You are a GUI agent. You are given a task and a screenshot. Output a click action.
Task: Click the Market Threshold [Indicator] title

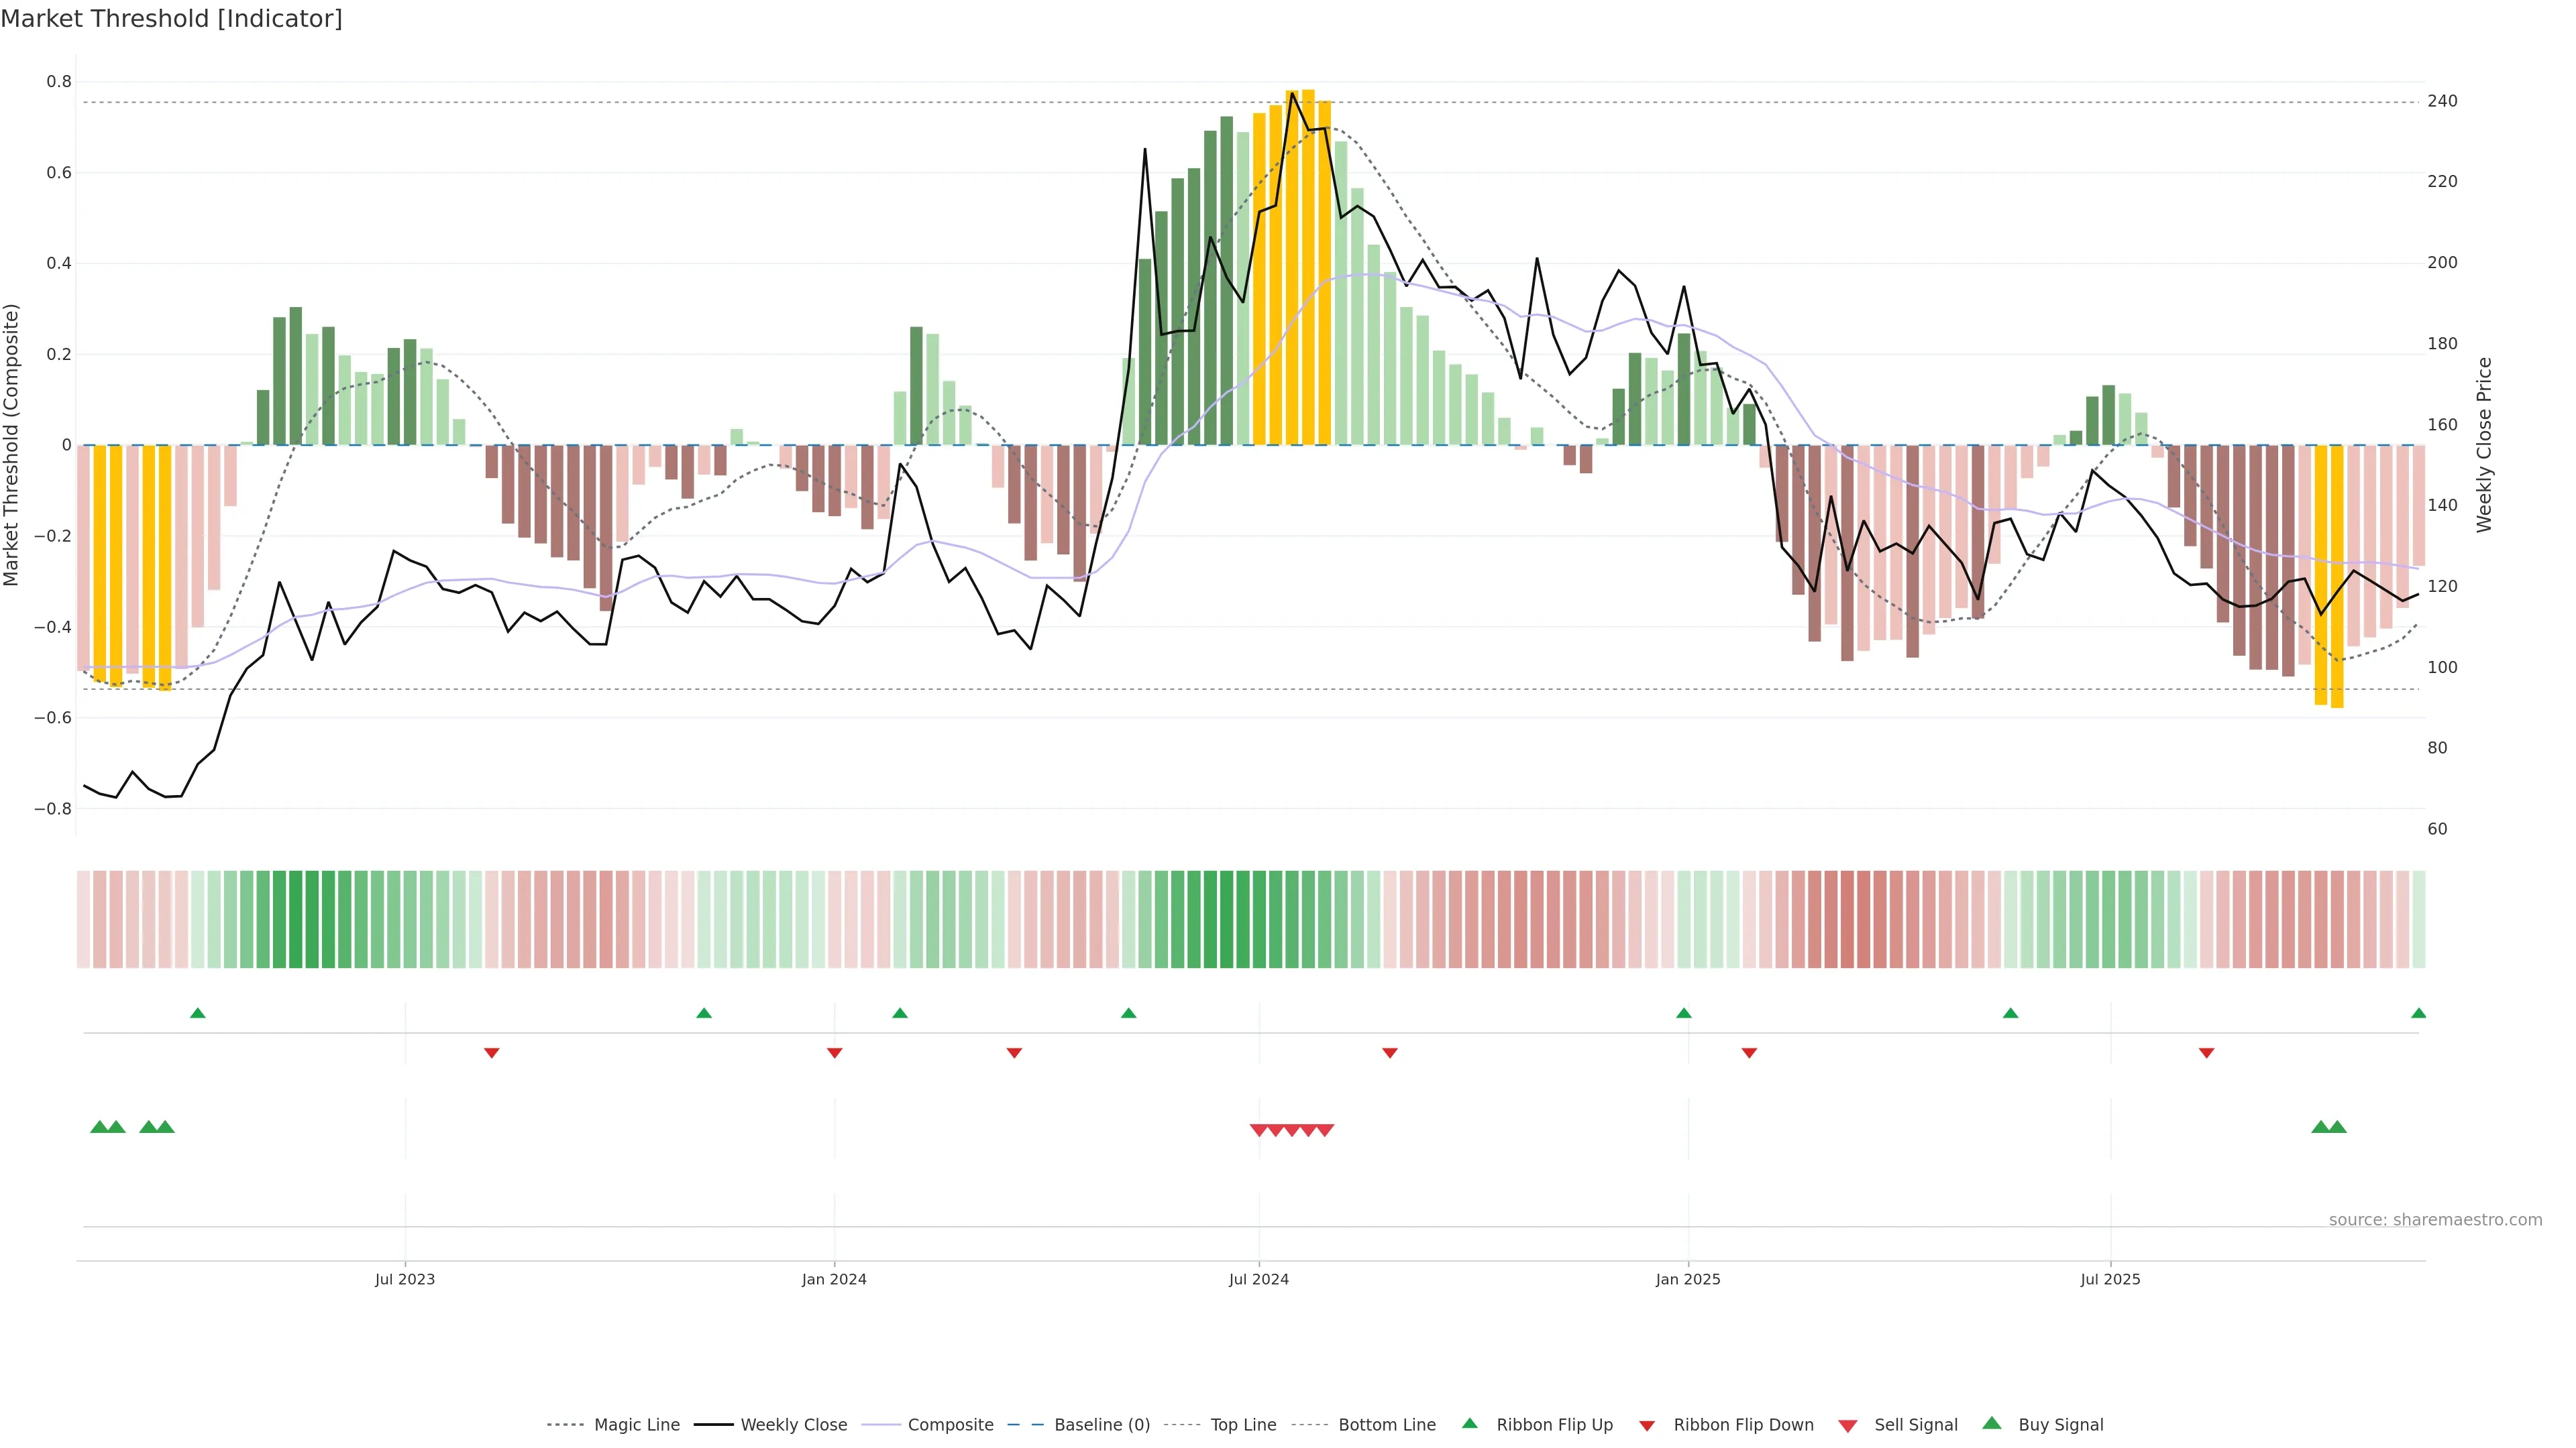point(171,19)
